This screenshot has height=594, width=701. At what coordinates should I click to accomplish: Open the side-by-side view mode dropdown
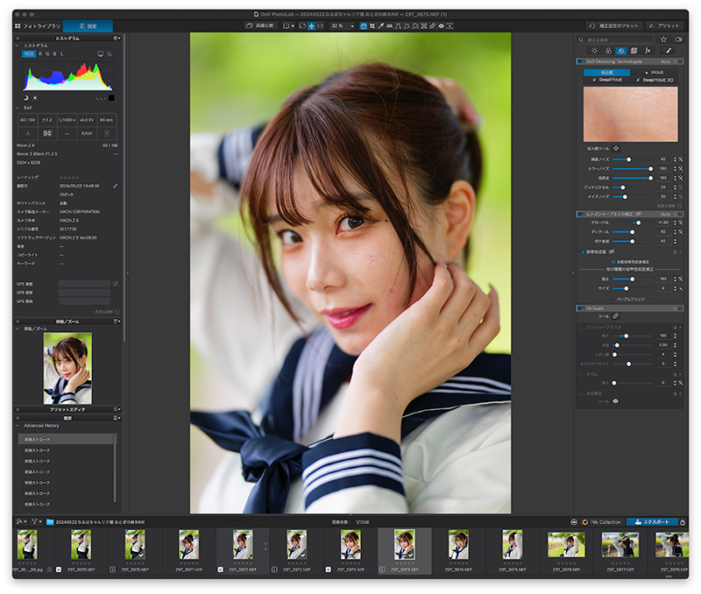289,26
